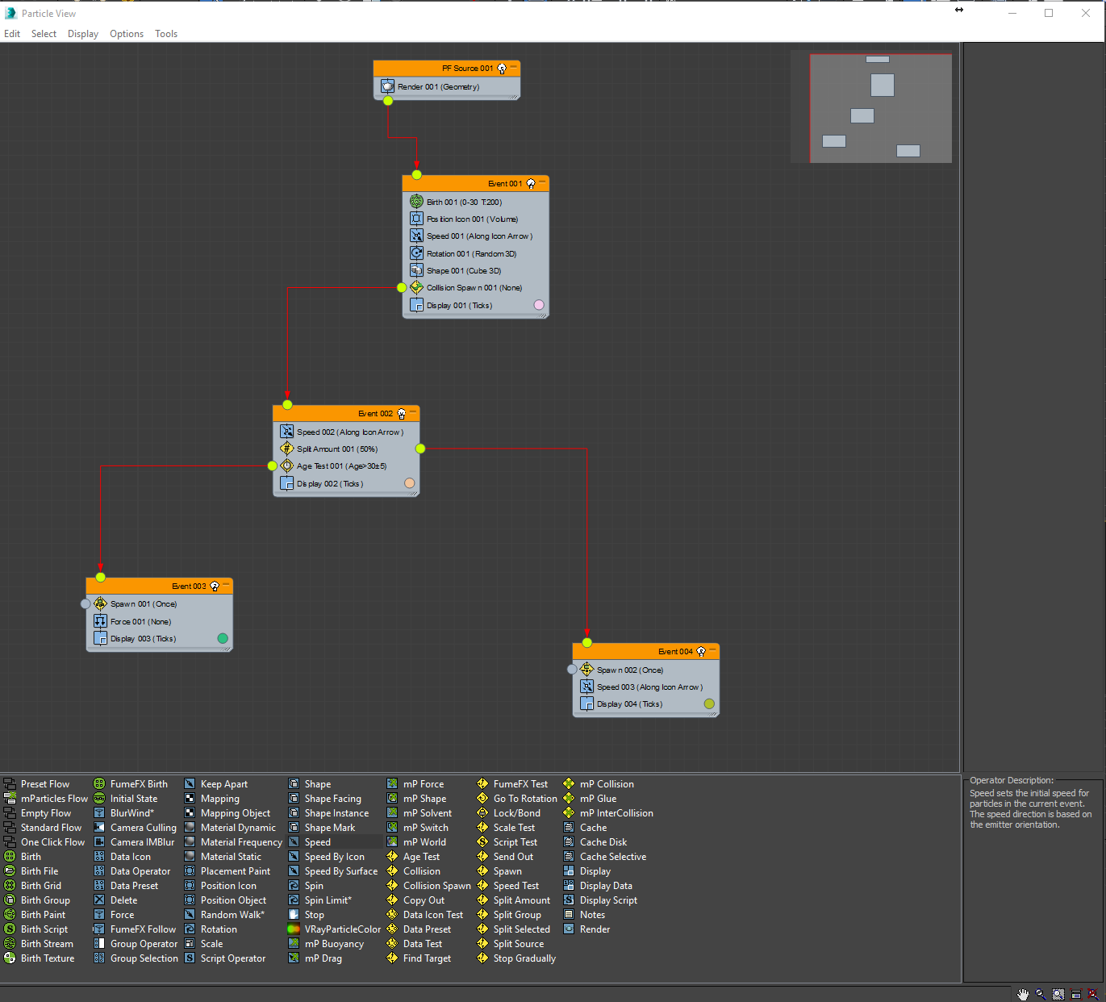This screenshot has height=1002, width=1106.
Task: Activate the Zoom Region tool
Action: coord(1058,995)
